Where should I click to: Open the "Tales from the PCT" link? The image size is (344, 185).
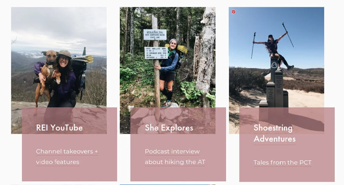click(x=282, y=162)
